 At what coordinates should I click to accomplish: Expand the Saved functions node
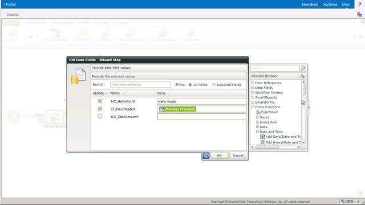click(257, 117)
